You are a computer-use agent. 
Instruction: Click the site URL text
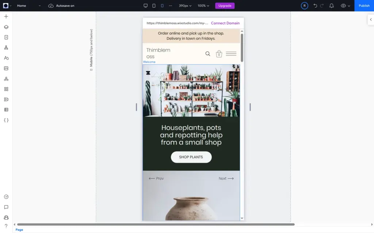pos(177,23)
